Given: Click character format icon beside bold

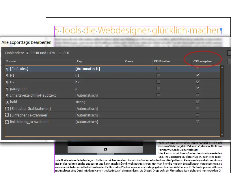Looking at the screenshot, I should point(8,102).
